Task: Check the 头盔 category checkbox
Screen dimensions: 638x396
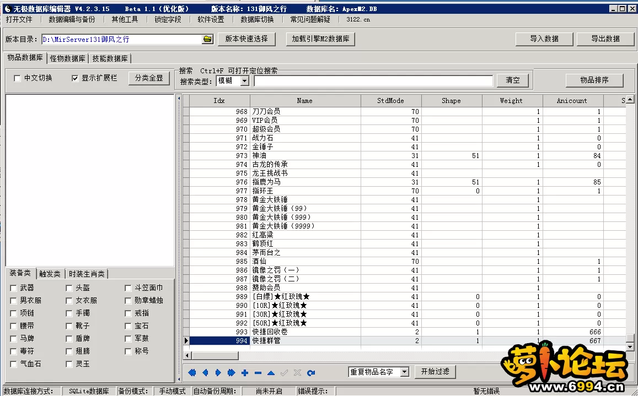Action: pos(69,288)
